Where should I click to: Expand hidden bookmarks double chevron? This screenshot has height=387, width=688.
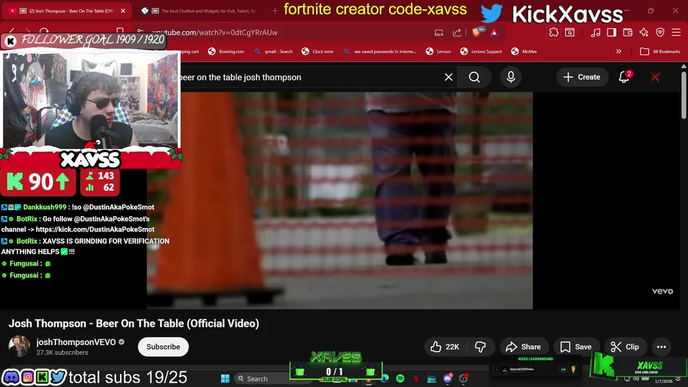tap(619, 52)
